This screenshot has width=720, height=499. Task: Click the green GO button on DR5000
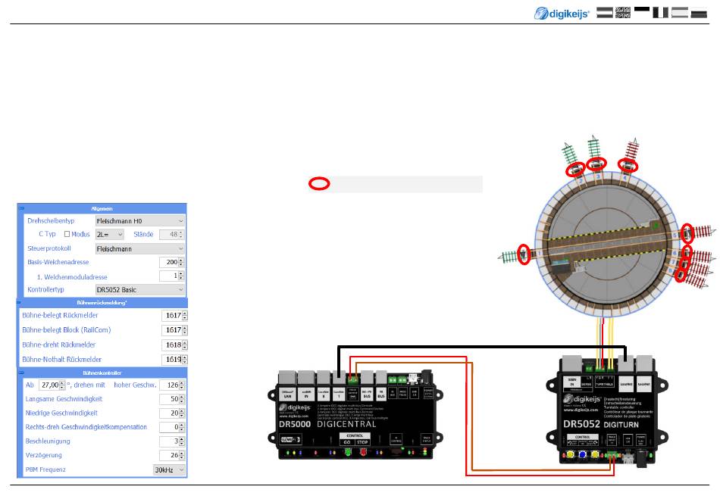tap(347, 454)
